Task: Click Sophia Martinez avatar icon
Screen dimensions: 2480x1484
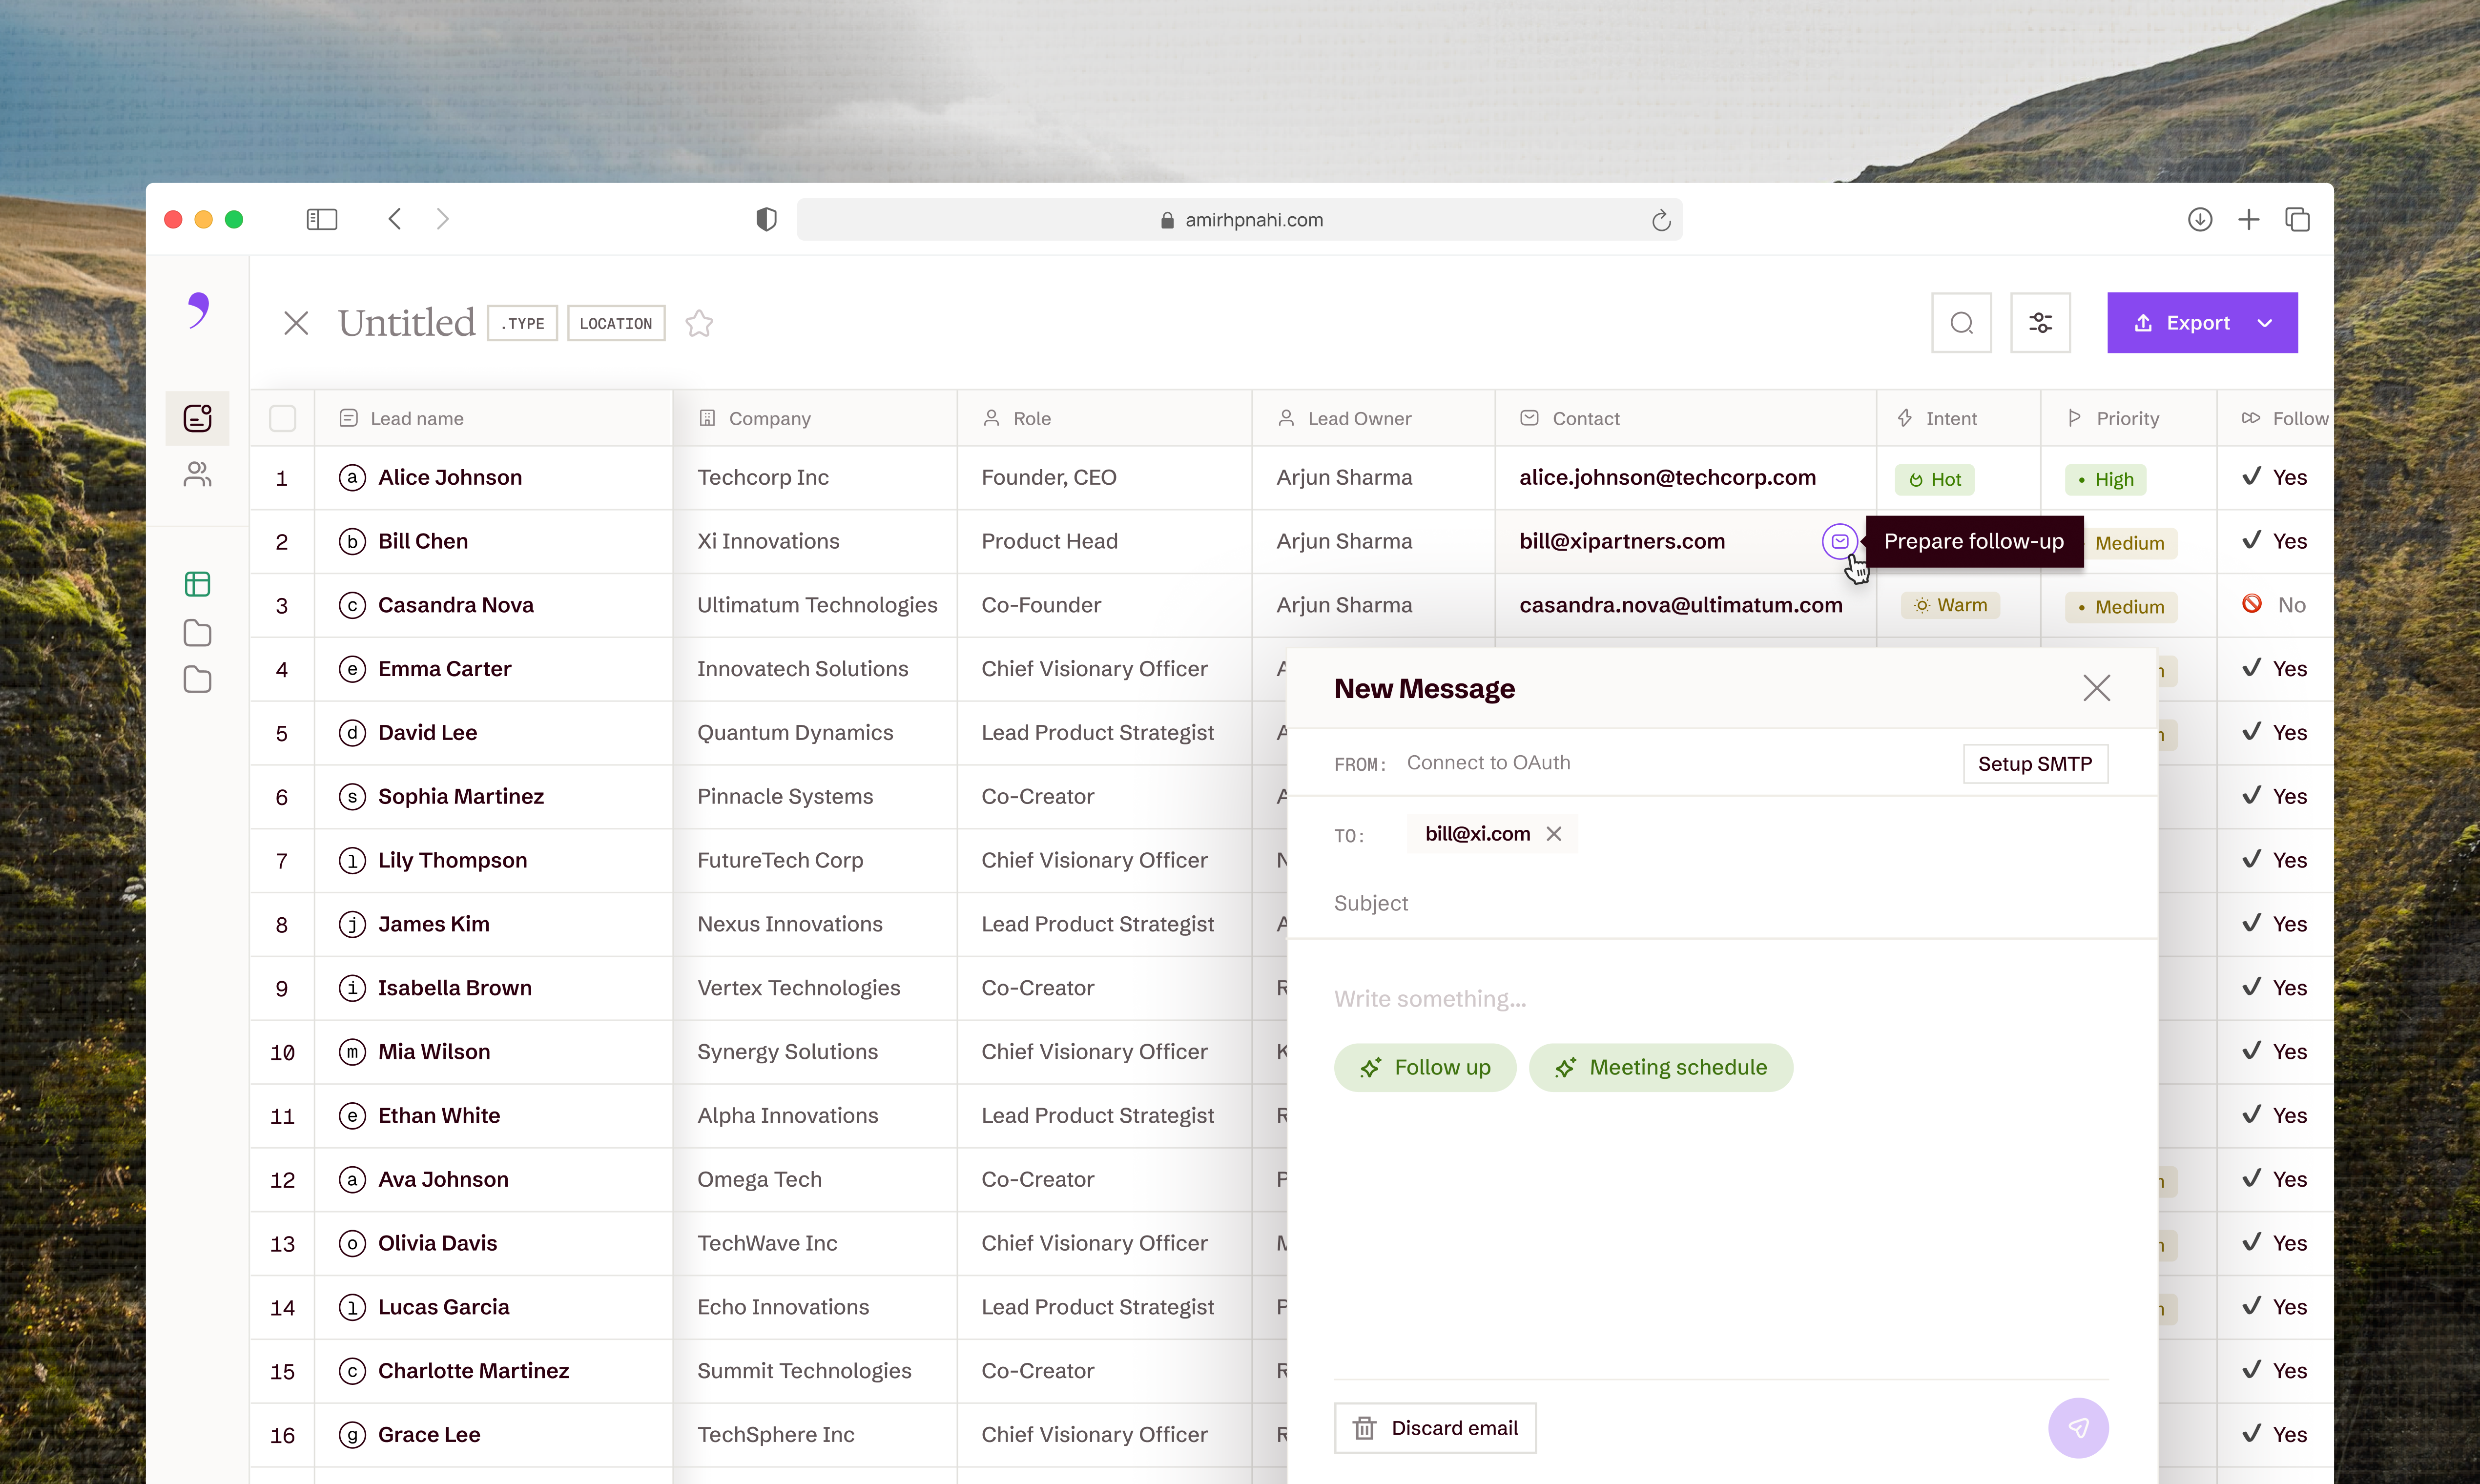Action: point(352,797)
